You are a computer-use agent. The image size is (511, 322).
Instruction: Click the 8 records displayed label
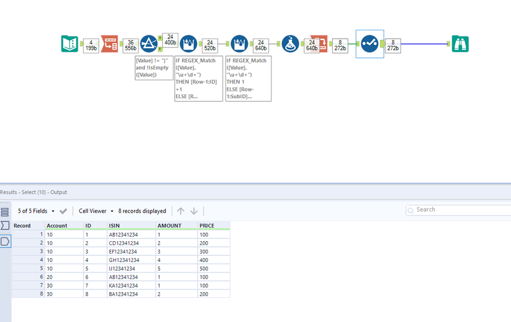142,211
